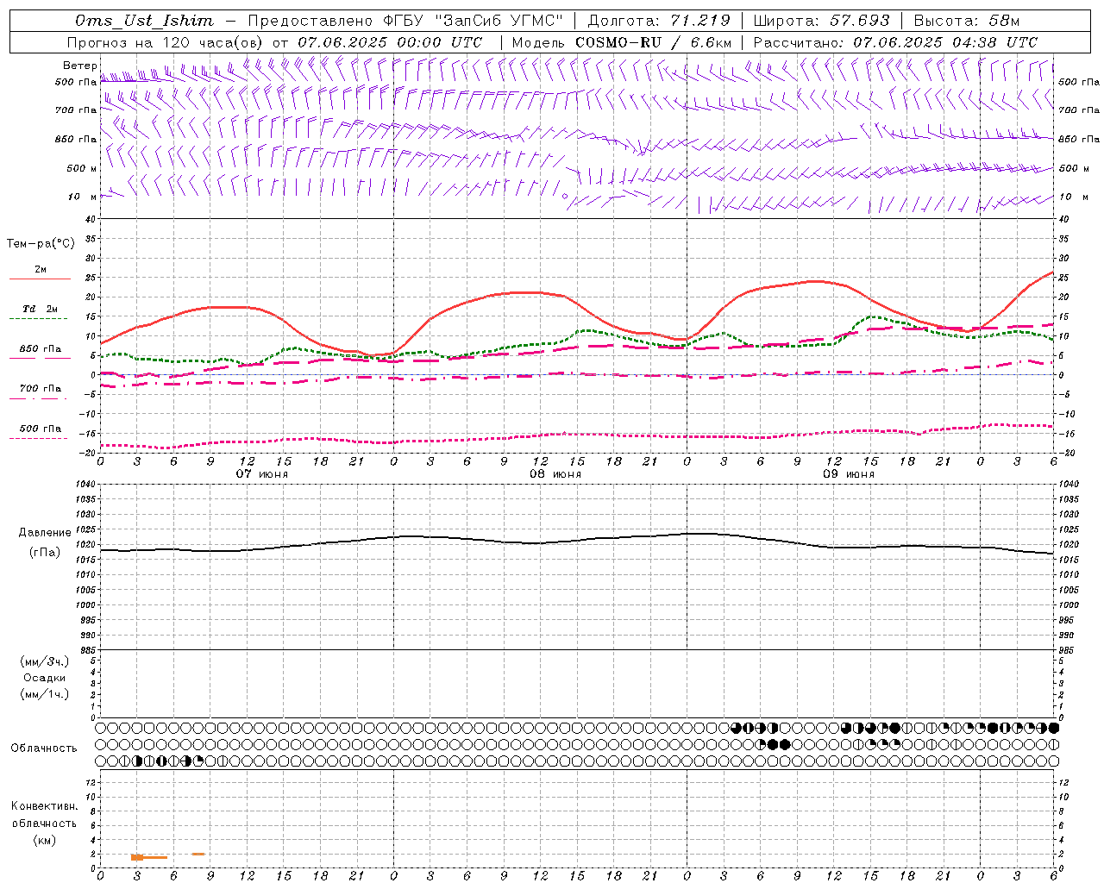Screen dimensions: 1104x883
Task: Click the forecast start 07.06.2025 00:00 UTC
Action: pos(390,42)
